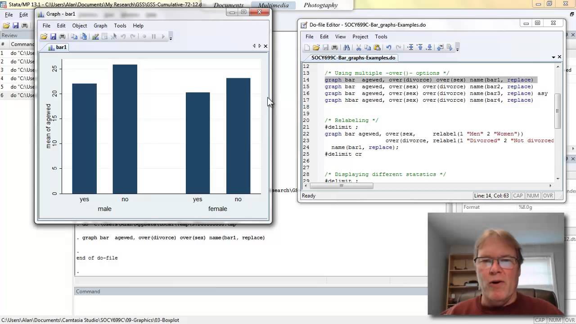Click line 17 graph hbar command
Screen dimensions: 576x324
tap(429, 100)
